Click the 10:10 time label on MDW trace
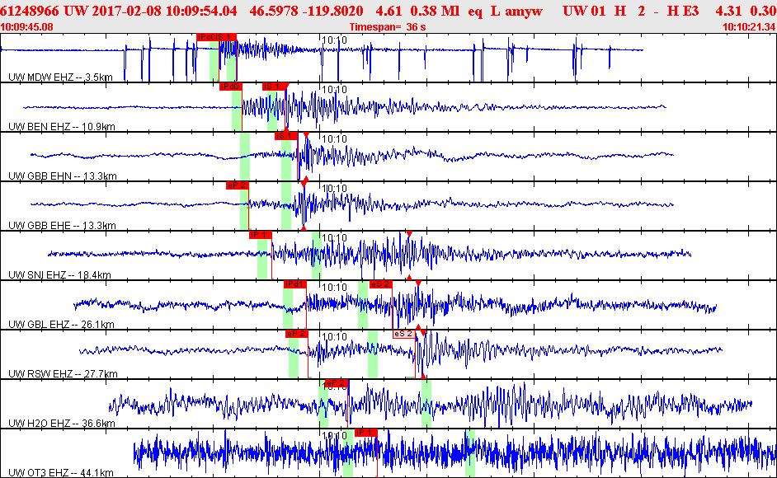Viewport: 777px width, 478px height. click(x=335, y=40)
